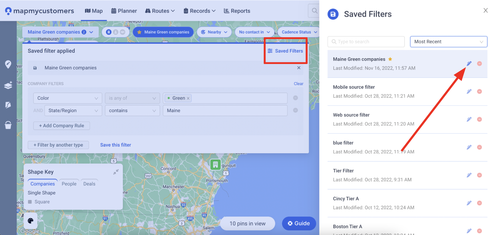Click the Square shape legend entry
The image size is (493, 235).
39,202
